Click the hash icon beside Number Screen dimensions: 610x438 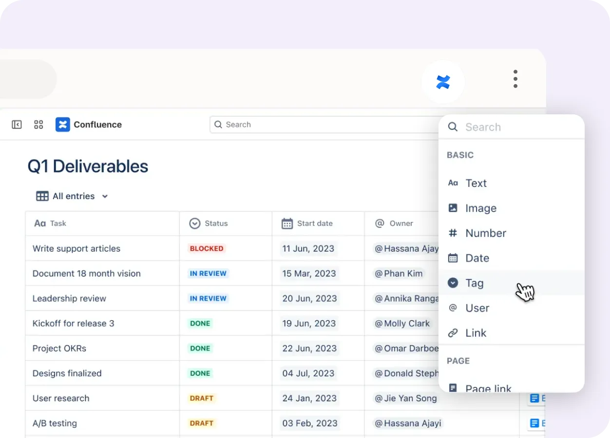453,233
